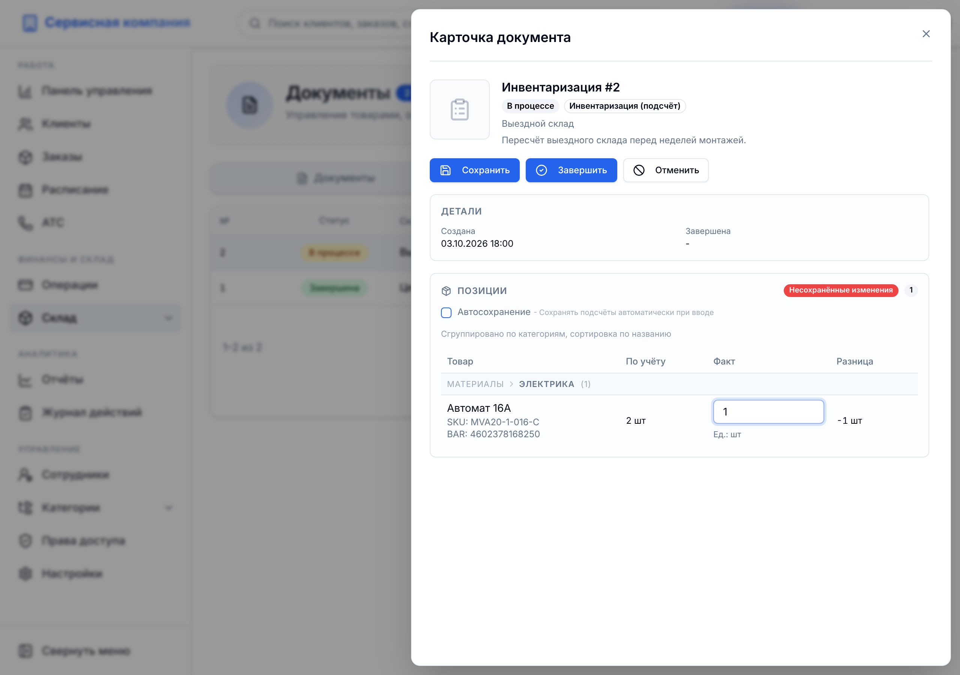Open АТС in background sidebar
This screenshot has height=675, width=960.
point(96,222)
